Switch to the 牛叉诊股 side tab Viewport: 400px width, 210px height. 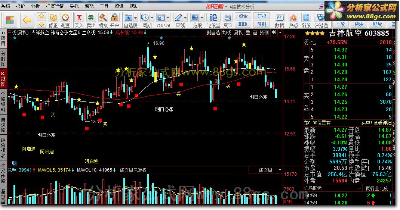pyautogui.click(x=3, y=173)
